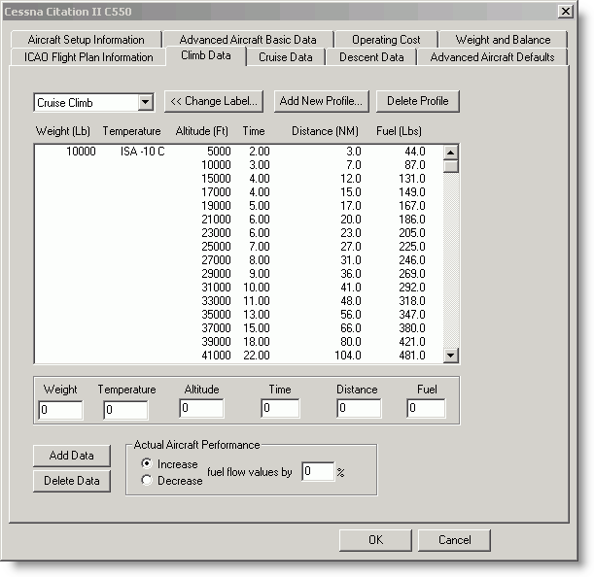
Task: Click the list scroll down arrow
Action: 450,356
